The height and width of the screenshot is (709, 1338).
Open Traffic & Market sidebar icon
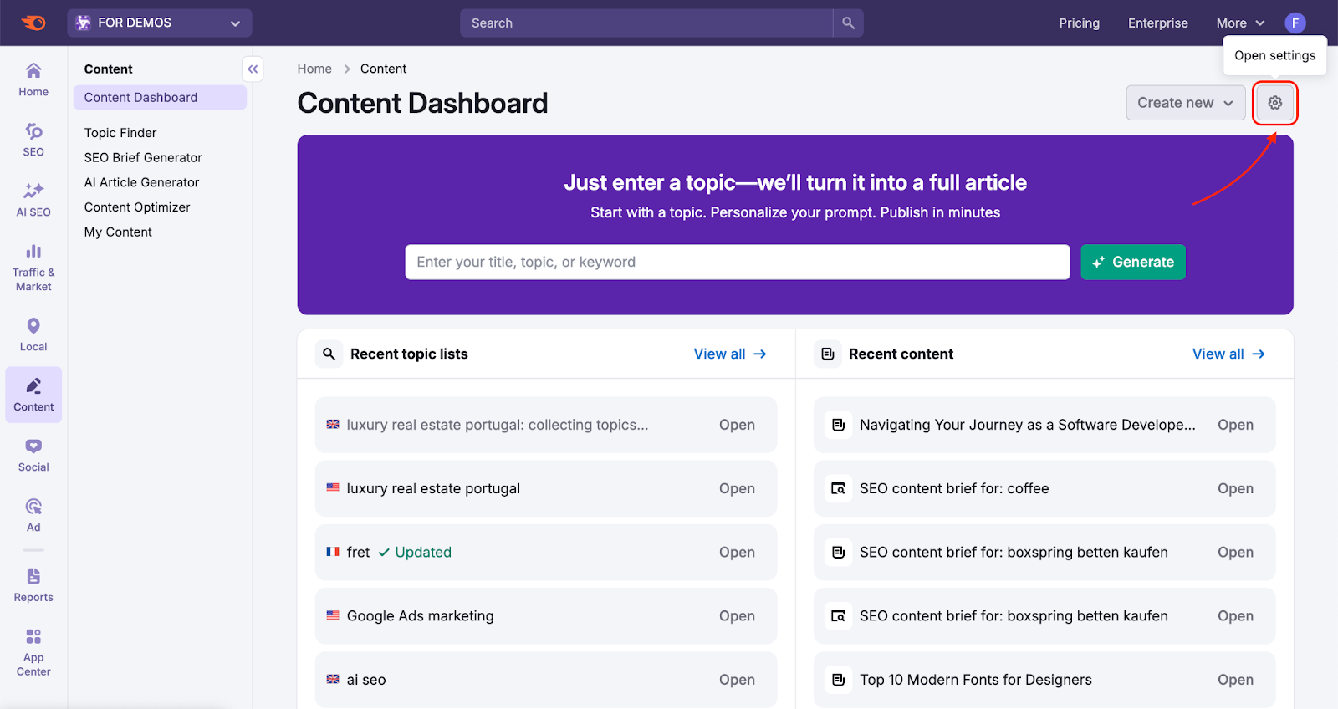[x=33, y=267]
